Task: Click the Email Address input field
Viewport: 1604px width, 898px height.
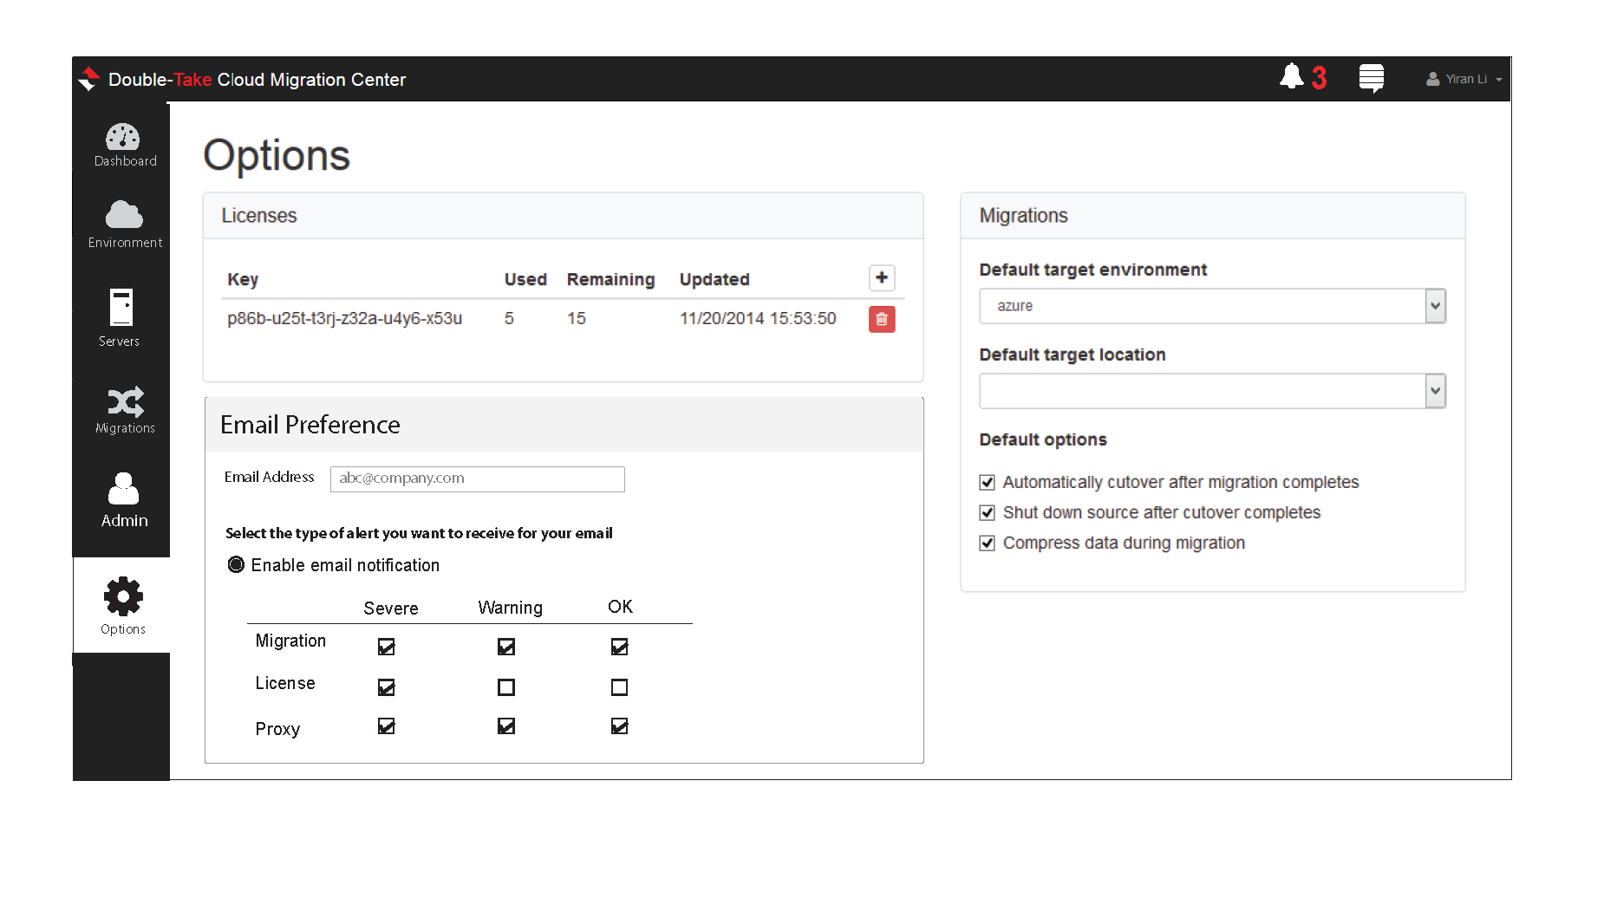Action: point(477,478)
